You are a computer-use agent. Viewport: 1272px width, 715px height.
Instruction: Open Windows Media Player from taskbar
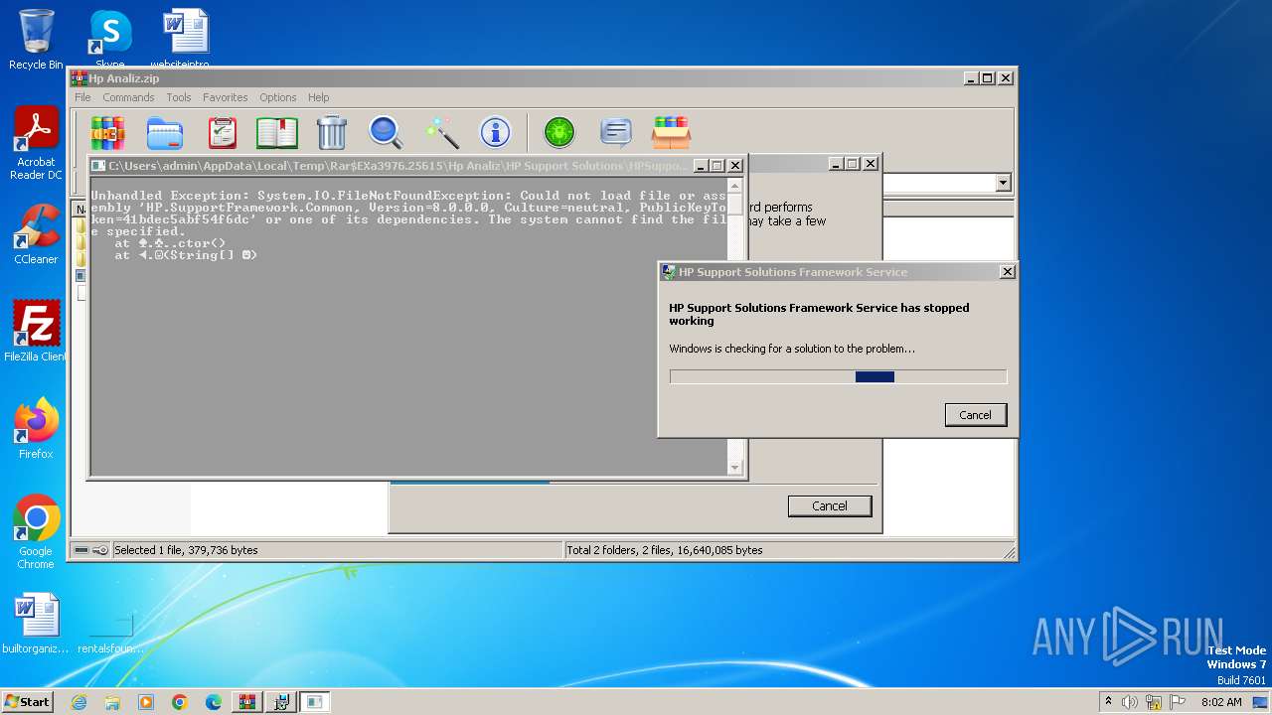coord(146,702)
